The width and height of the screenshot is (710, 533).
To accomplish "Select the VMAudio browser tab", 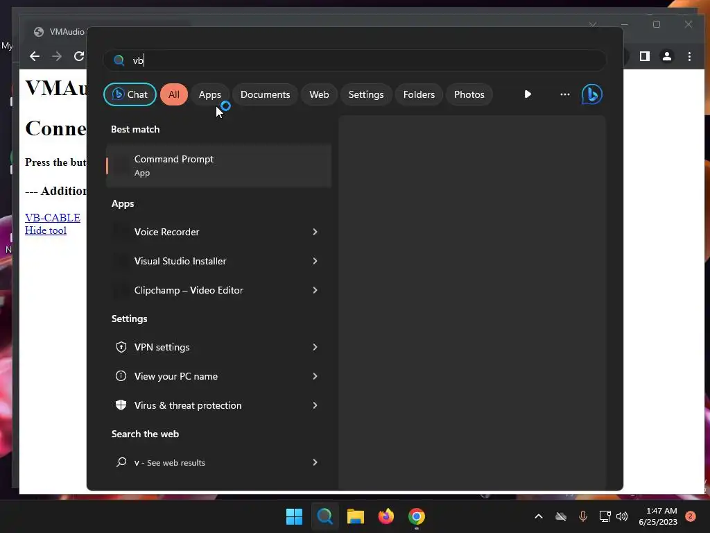I will click(x=59, y=32).
